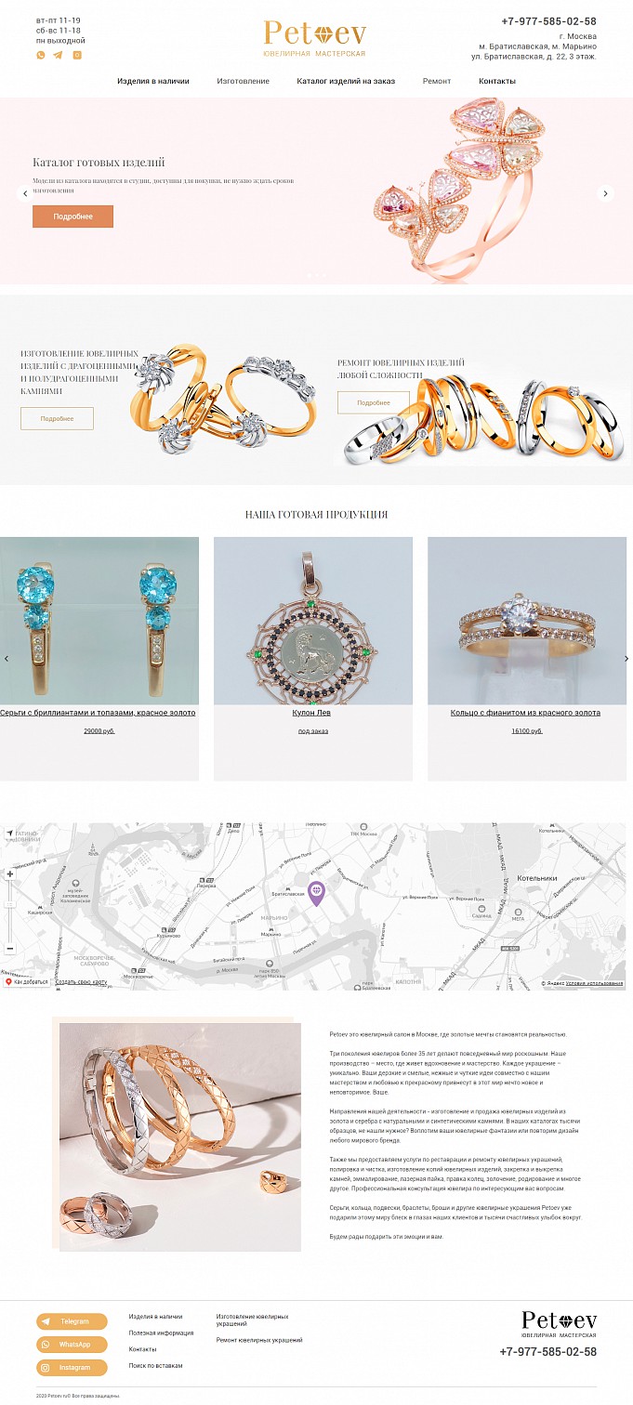
Task: Open the WhatsApp icon in the header
Action: click(x=41, y=55)
